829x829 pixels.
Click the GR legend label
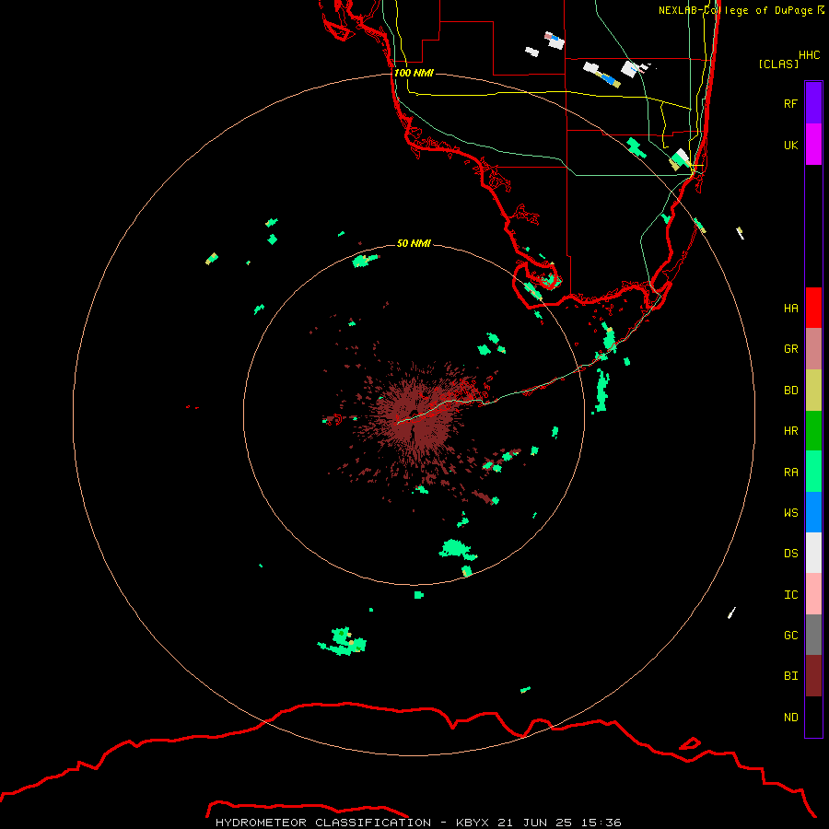click(x=790, y=348)
